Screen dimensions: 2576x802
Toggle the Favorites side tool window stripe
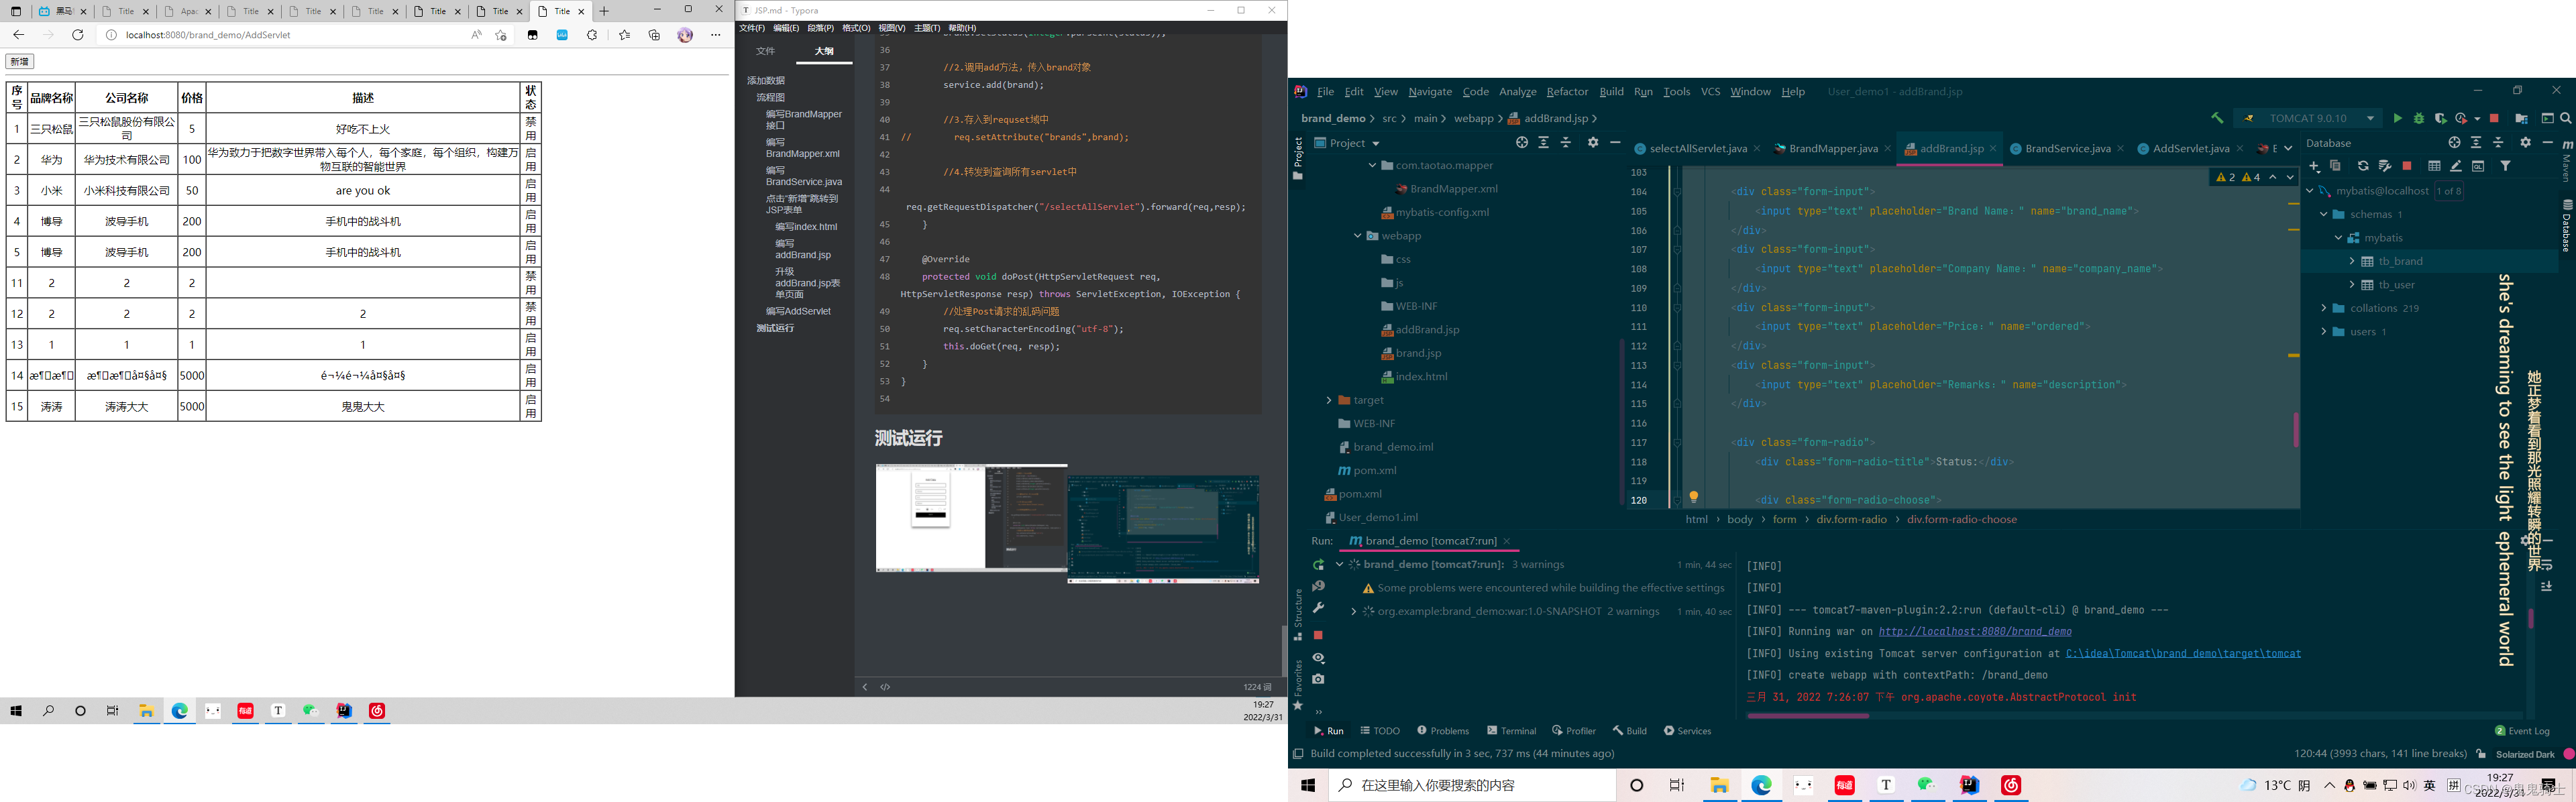point(1298,685)
